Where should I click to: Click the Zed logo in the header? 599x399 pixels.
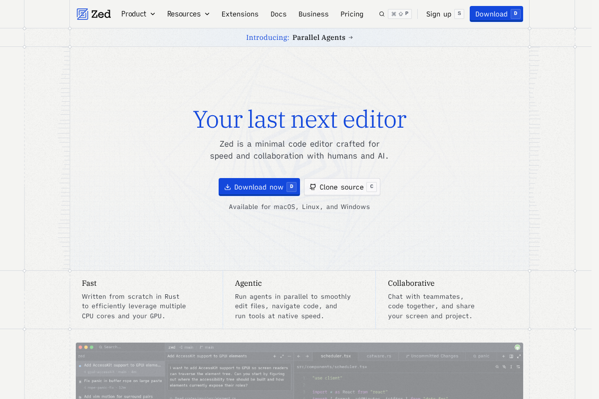click(94, 14)
